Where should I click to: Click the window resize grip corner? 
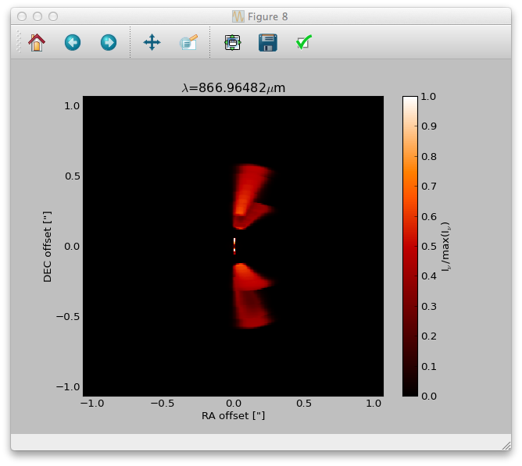506,446
